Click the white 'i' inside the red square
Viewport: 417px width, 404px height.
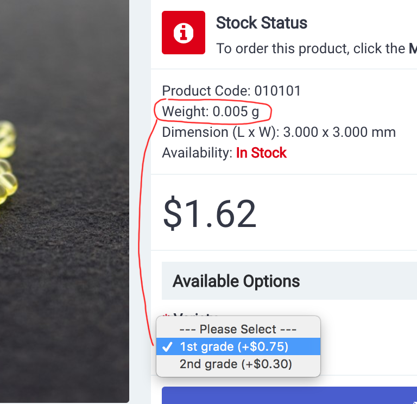point(184,33)
